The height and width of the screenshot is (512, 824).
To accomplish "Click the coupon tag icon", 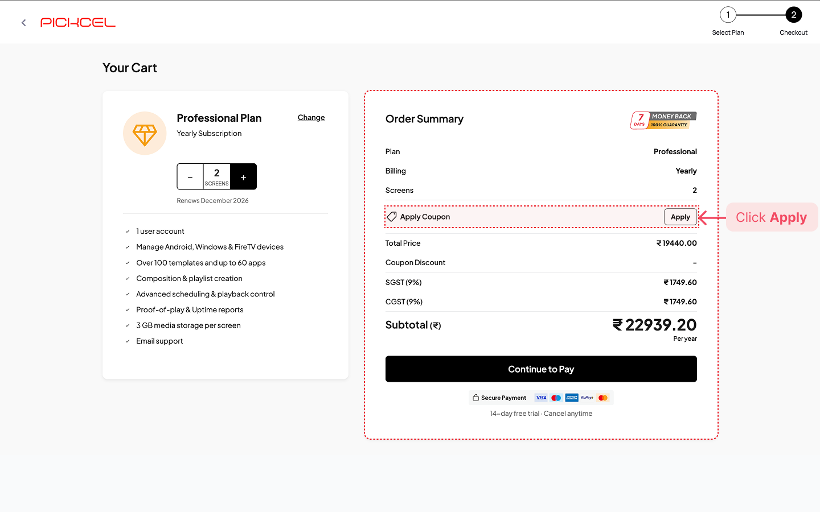I will pos(392,217).
